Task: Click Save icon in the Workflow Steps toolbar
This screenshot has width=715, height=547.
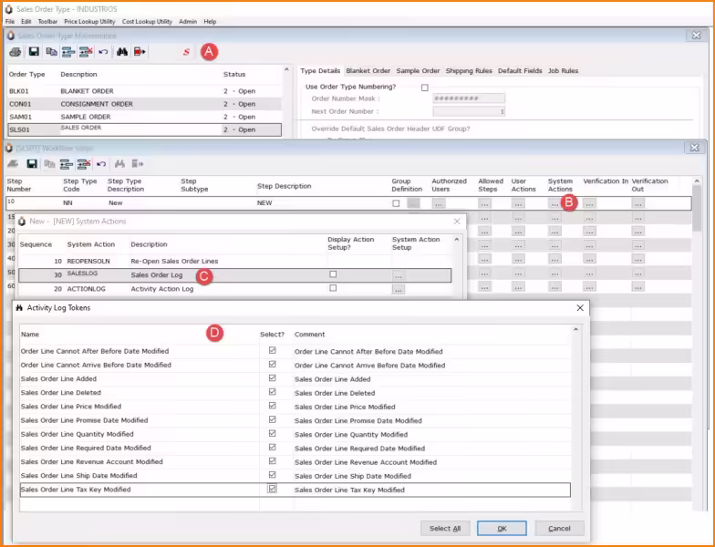Action: coord(32,164)
